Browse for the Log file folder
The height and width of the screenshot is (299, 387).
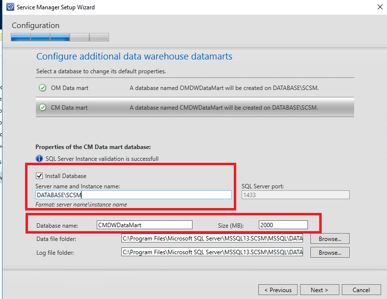click(330, 252)
